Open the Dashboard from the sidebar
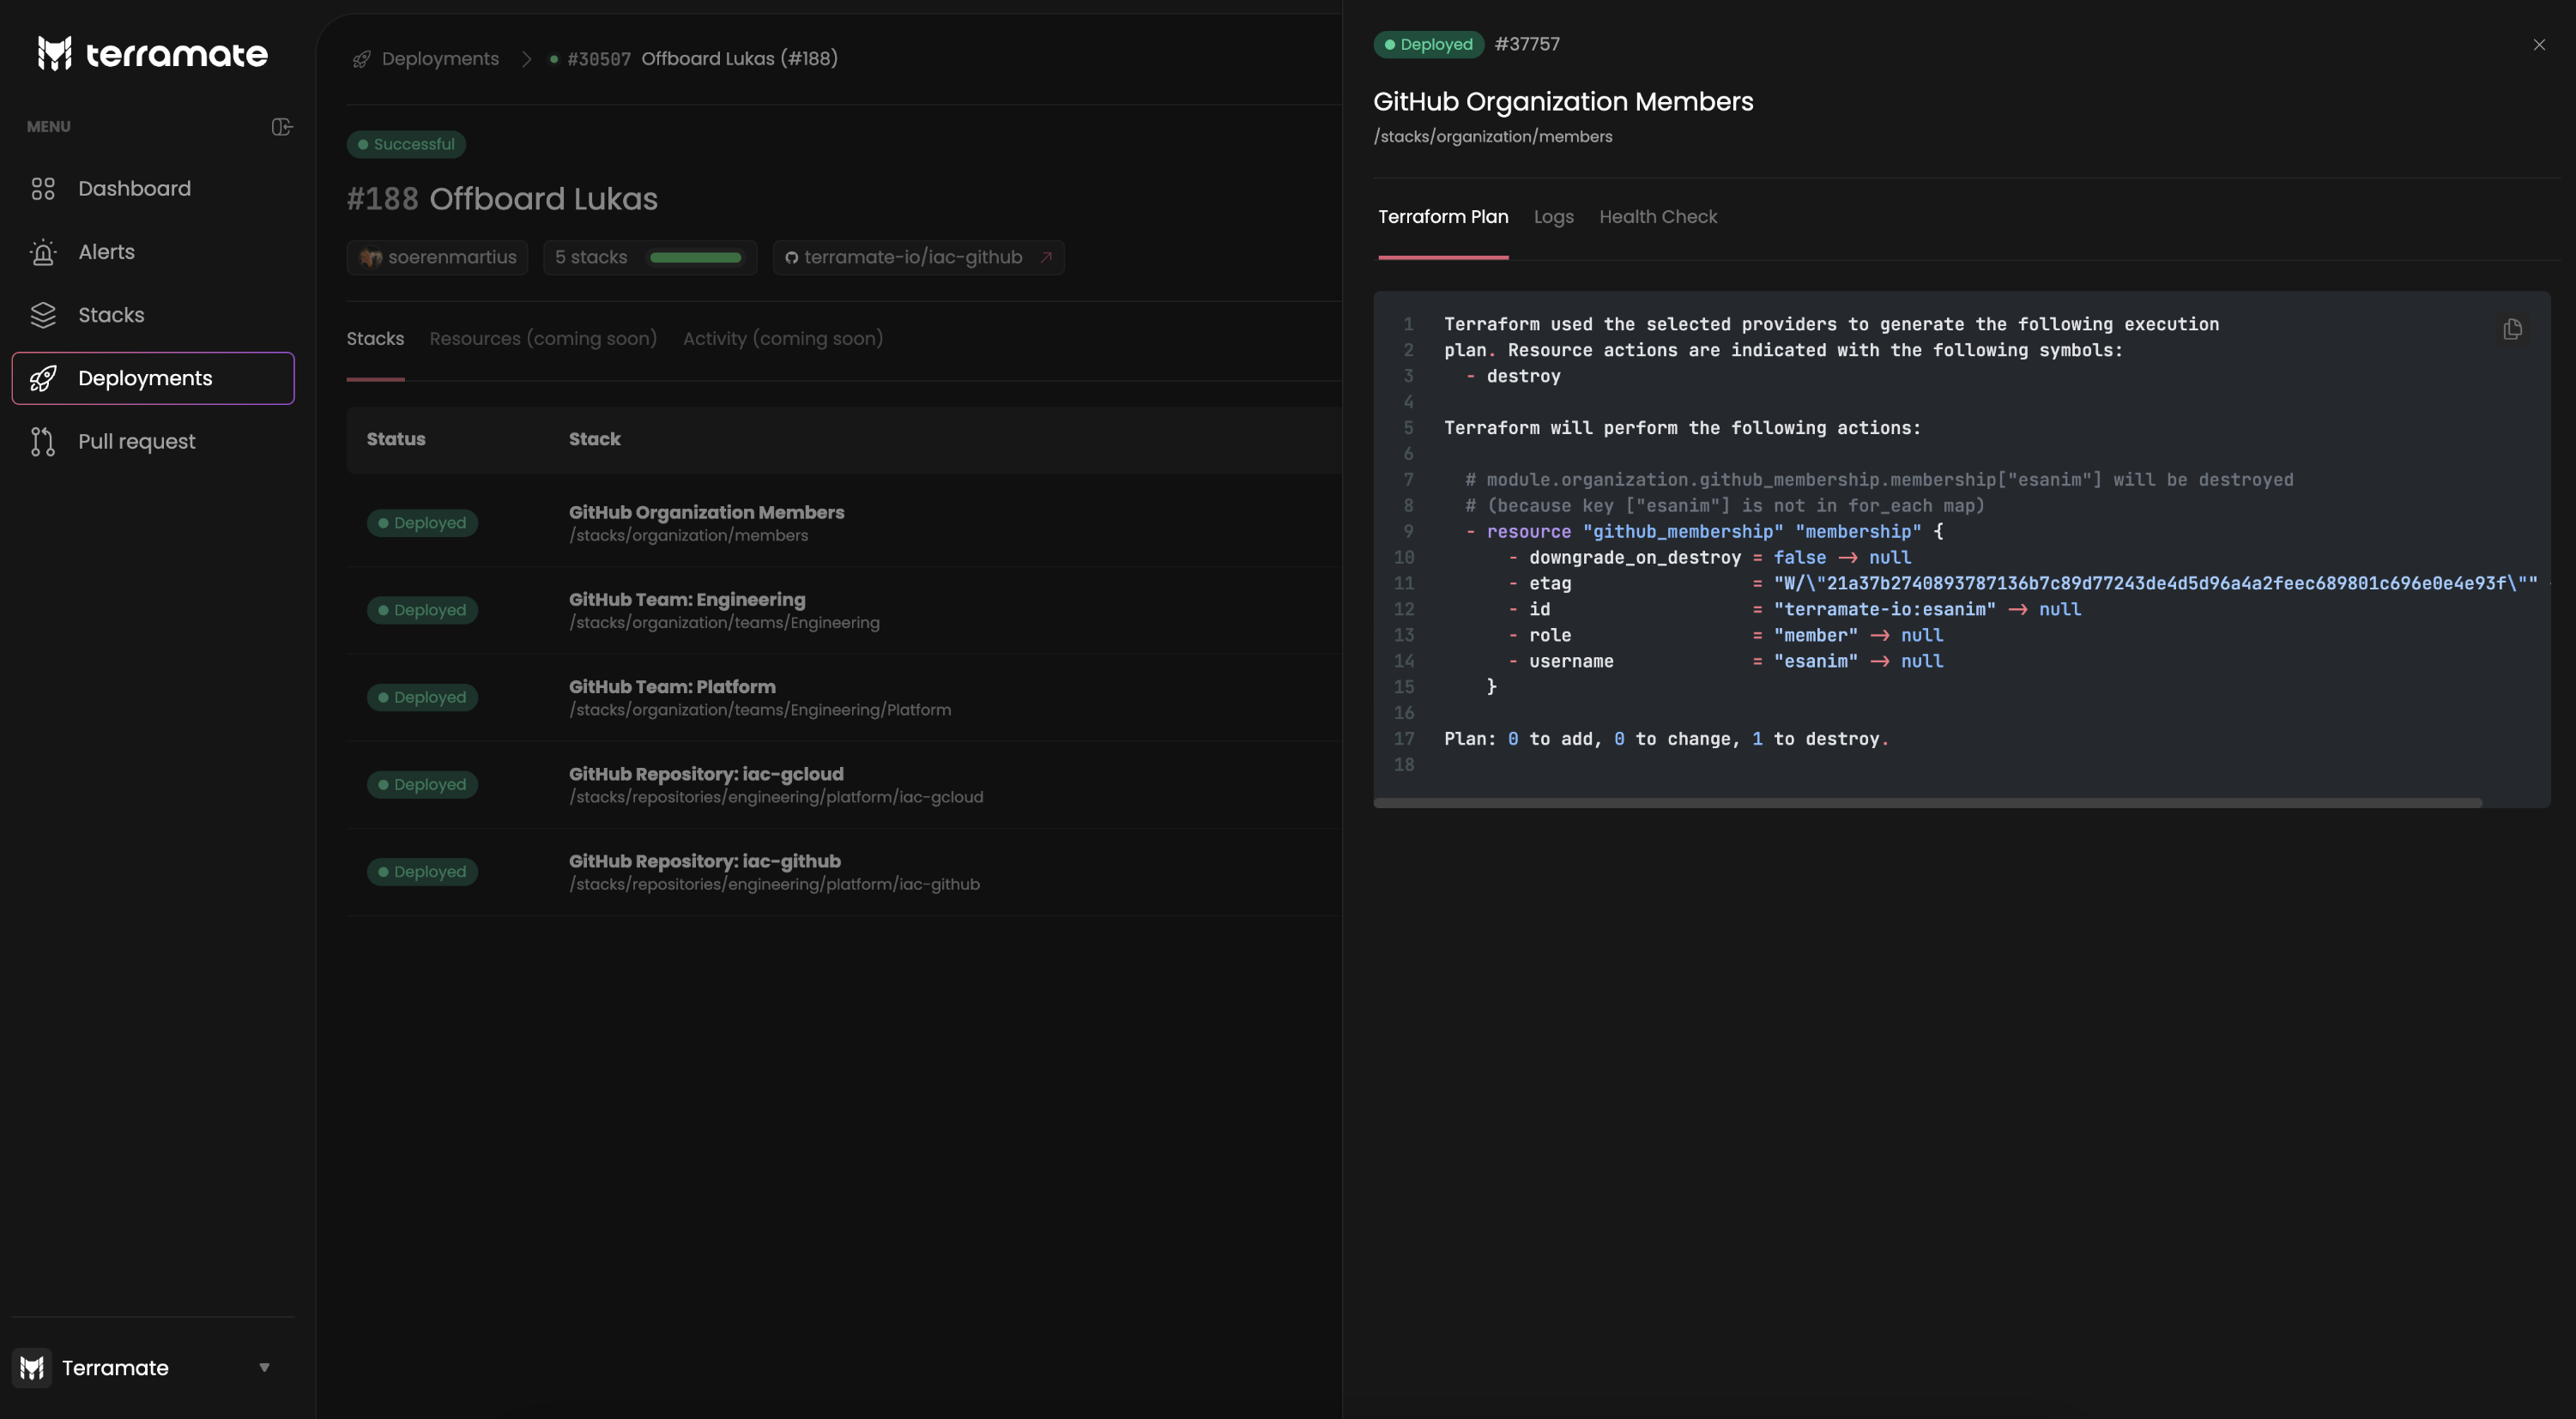Image resolution: width=2576 pixels, height=1419 pixels. 135,188
